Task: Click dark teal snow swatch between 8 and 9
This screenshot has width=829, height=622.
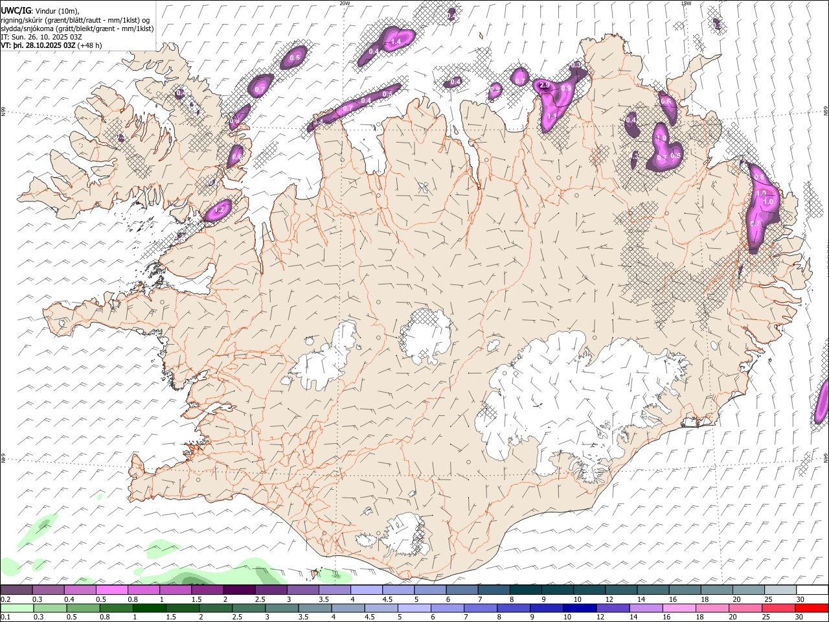Action: [x=525, y=590]
